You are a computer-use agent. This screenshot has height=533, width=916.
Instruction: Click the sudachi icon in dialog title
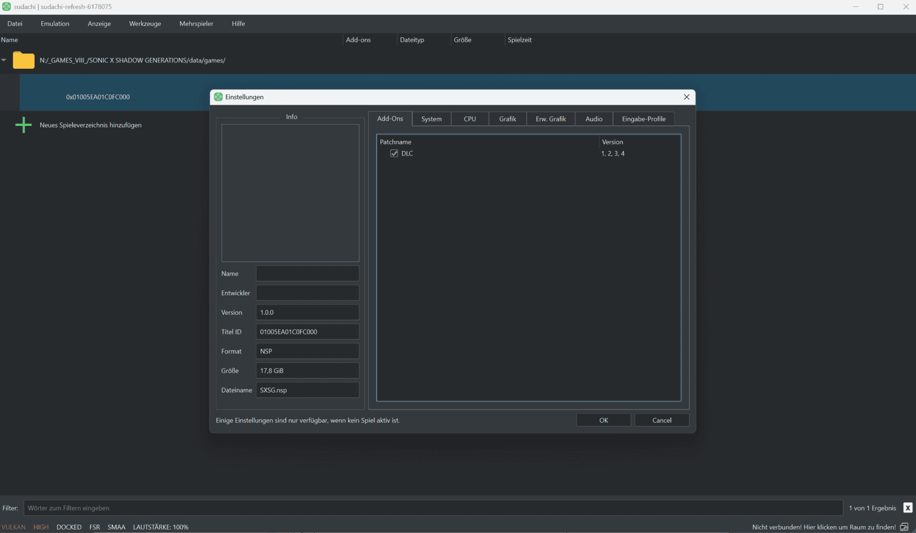pyautogui.click(x=218, y=97)
